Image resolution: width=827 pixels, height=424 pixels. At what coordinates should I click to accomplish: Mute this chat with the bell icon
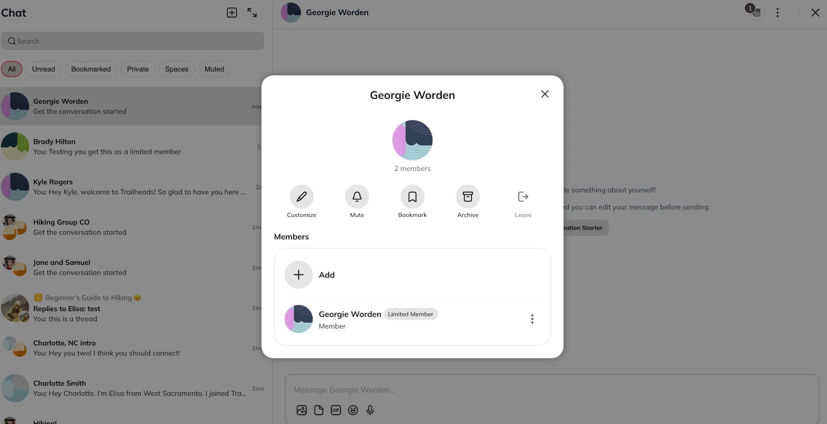[x=357, y=197]
